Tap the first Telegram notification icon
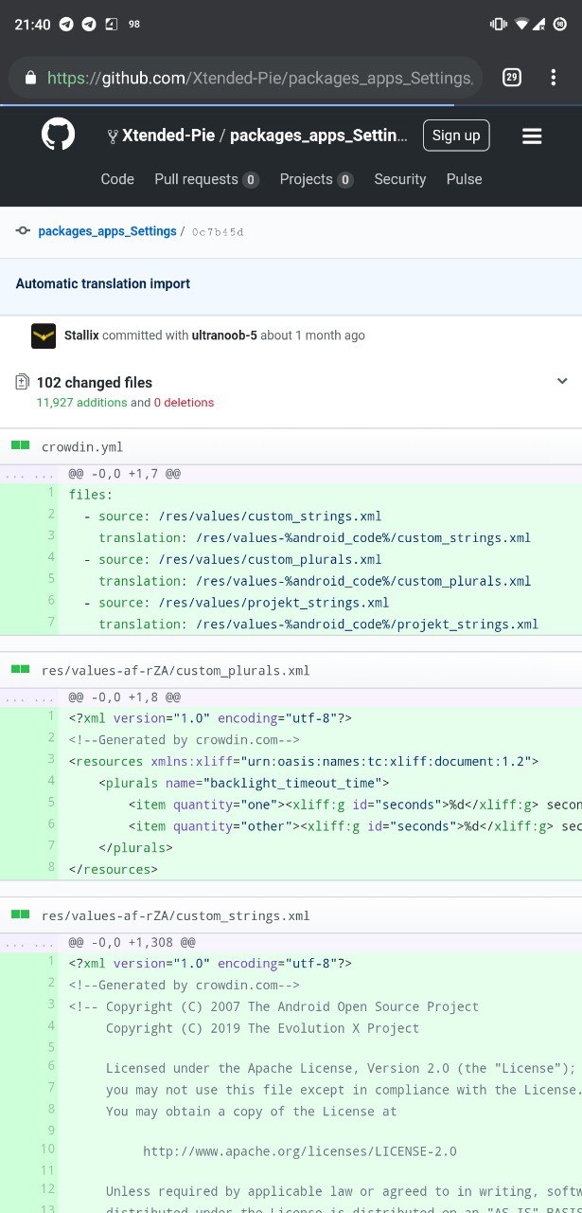Viewport: 582px width, 1213px height. coord(66,25)
